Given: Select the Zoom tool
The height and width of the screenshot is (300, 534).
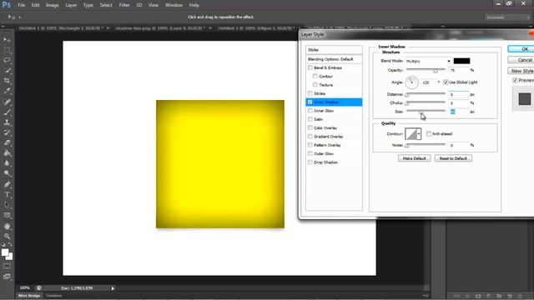Looking at the screenshot, I should 7,236.
